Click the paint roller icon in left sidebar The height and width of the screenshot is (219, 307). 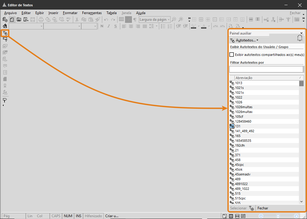tap(5, 100)
